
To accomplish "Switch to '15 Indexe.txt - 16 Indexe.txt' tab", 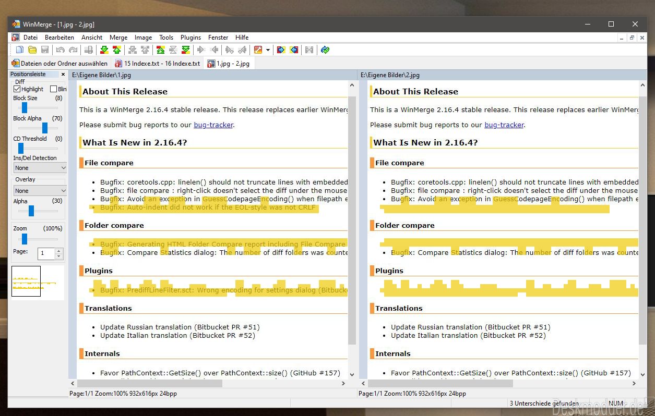I will [157, 64].
